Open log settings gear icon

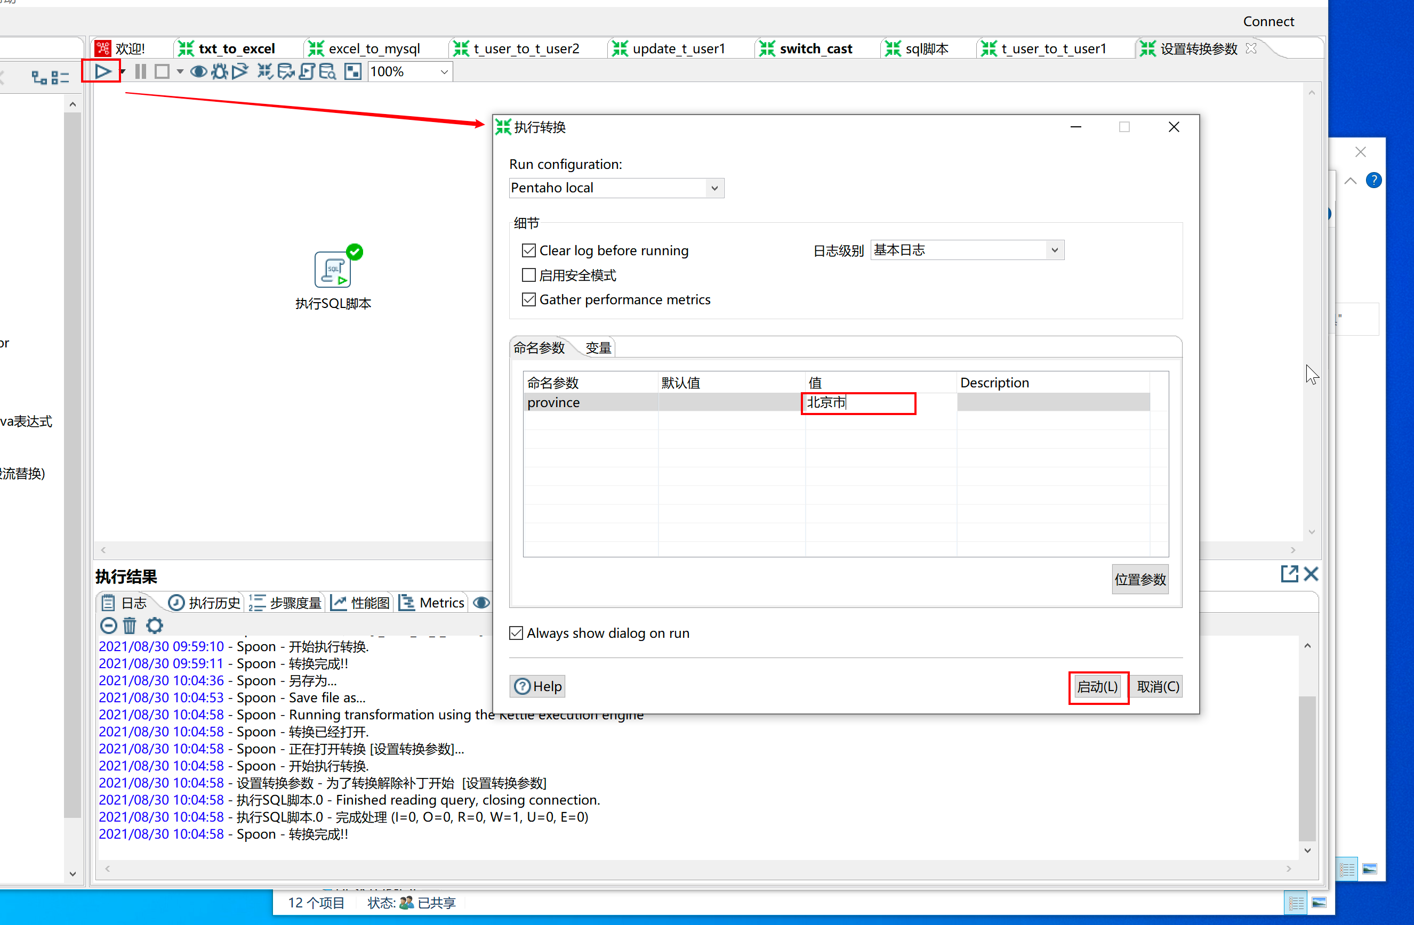pos(155,624)
